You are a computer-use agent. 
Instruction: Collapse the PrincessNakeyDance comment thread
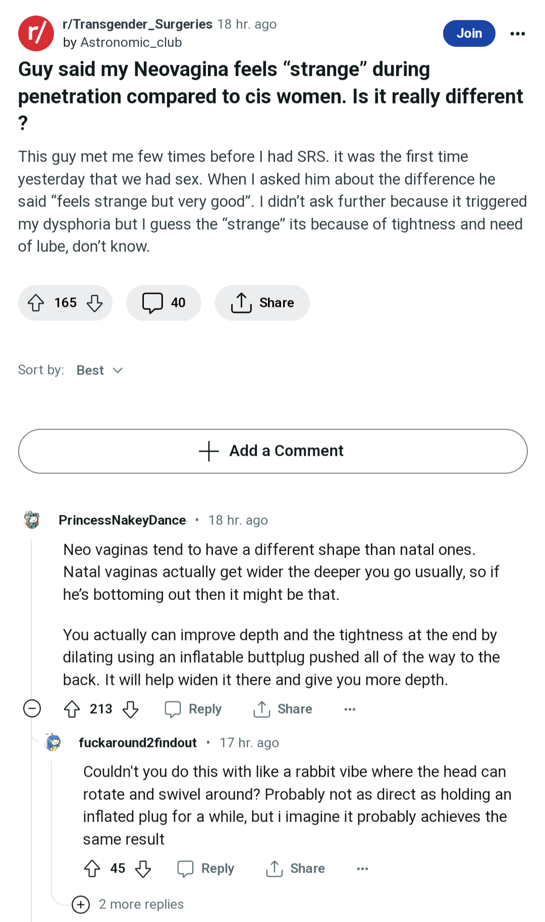(32, 709)
